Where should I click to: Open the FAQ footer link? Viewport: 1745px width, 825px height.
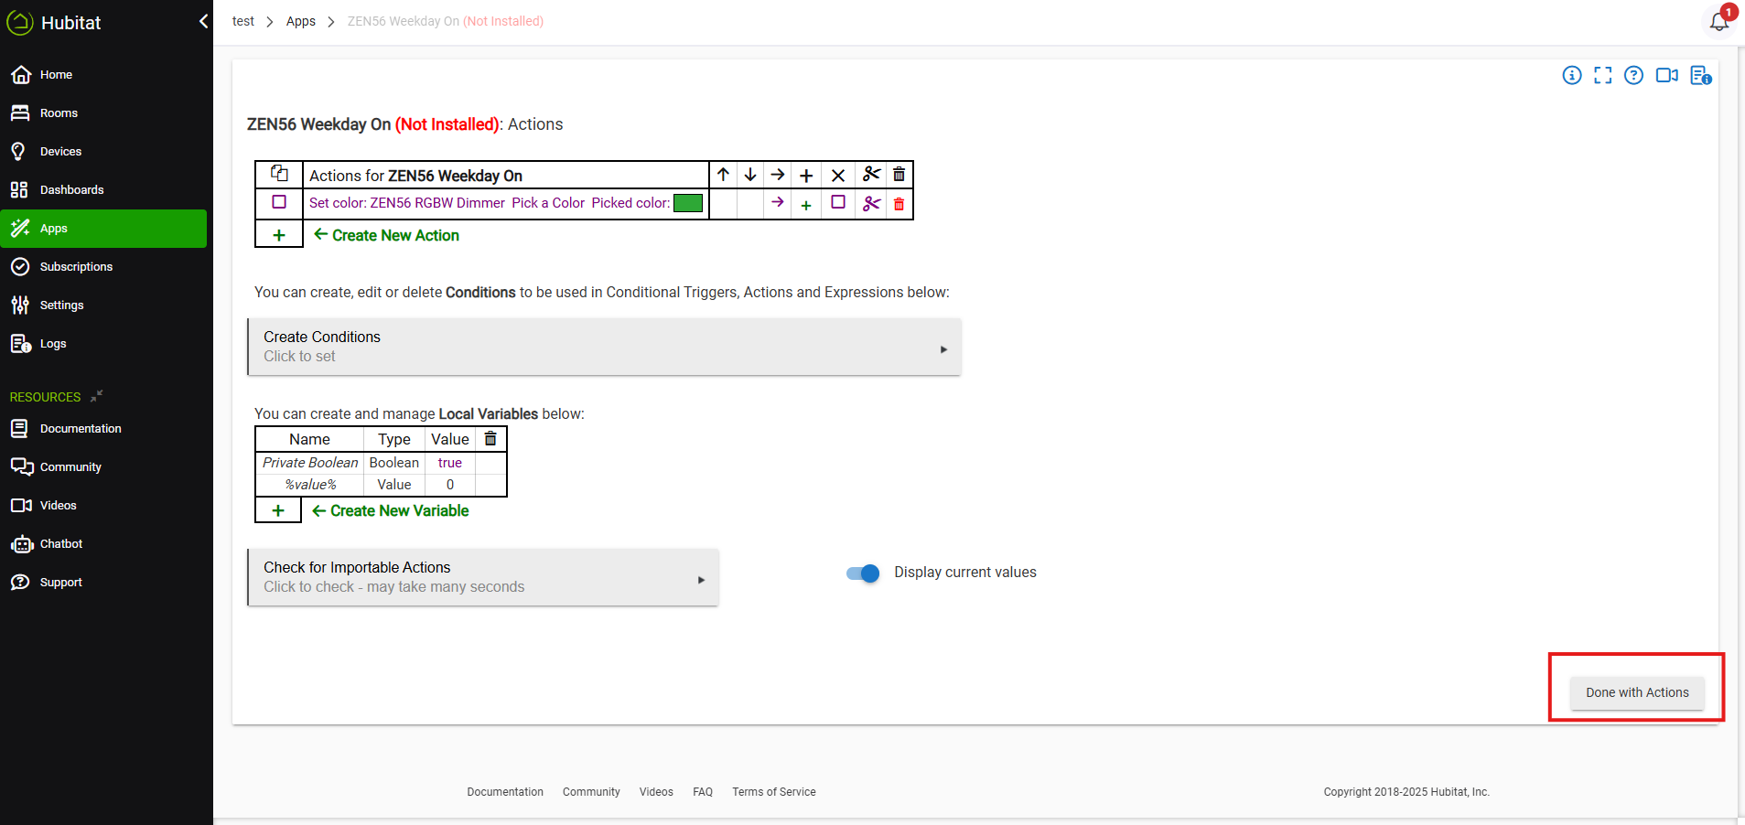pyautogui.click(x=703, y=792)
